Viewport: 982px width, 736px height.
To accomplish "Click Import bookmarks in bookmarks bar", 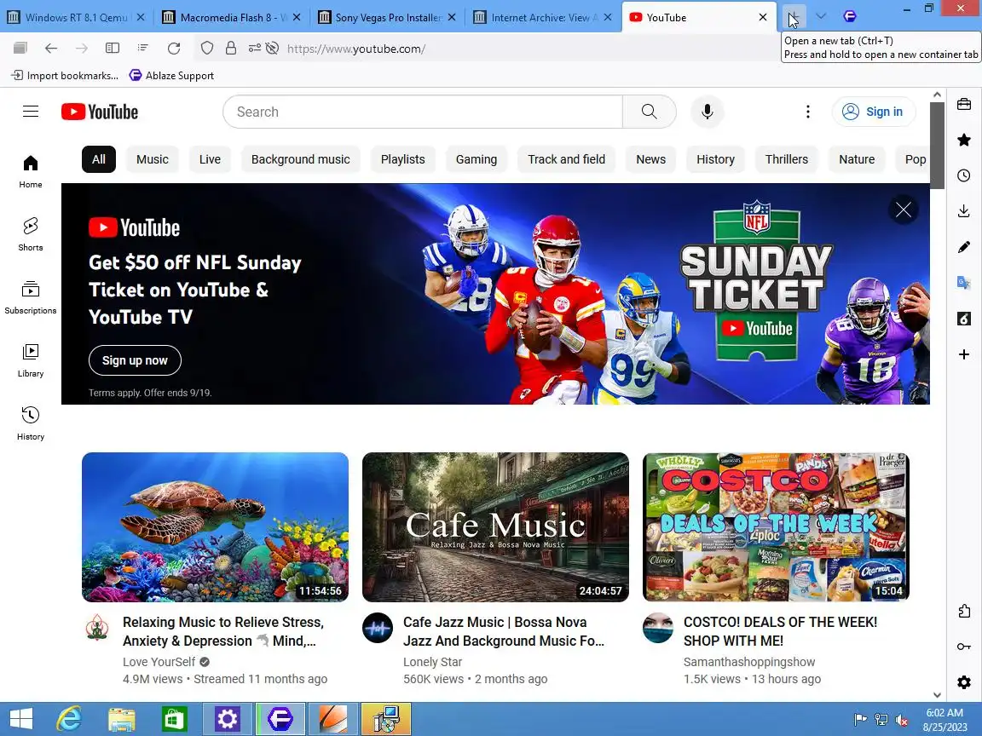I will coord(65,76).
